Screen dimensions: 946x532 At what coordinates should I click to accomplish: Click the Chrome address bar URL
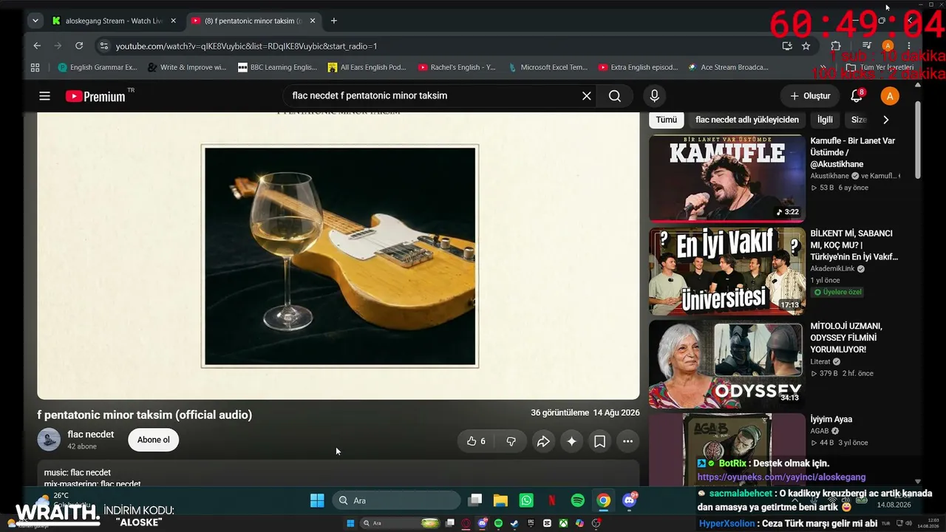(246, 46)
